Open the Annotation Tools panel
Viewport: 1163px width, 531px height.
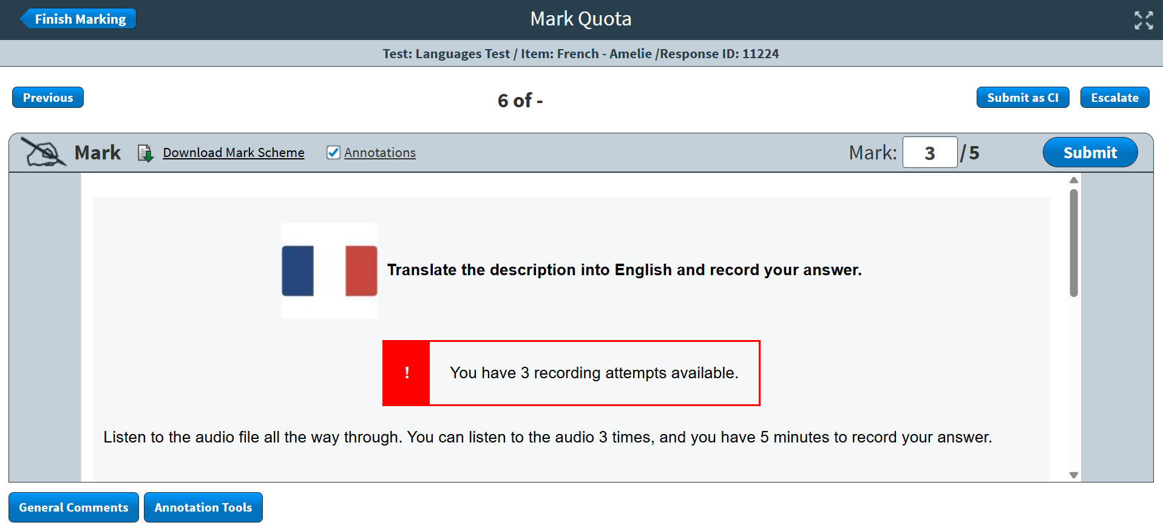(x=203, y=507)
